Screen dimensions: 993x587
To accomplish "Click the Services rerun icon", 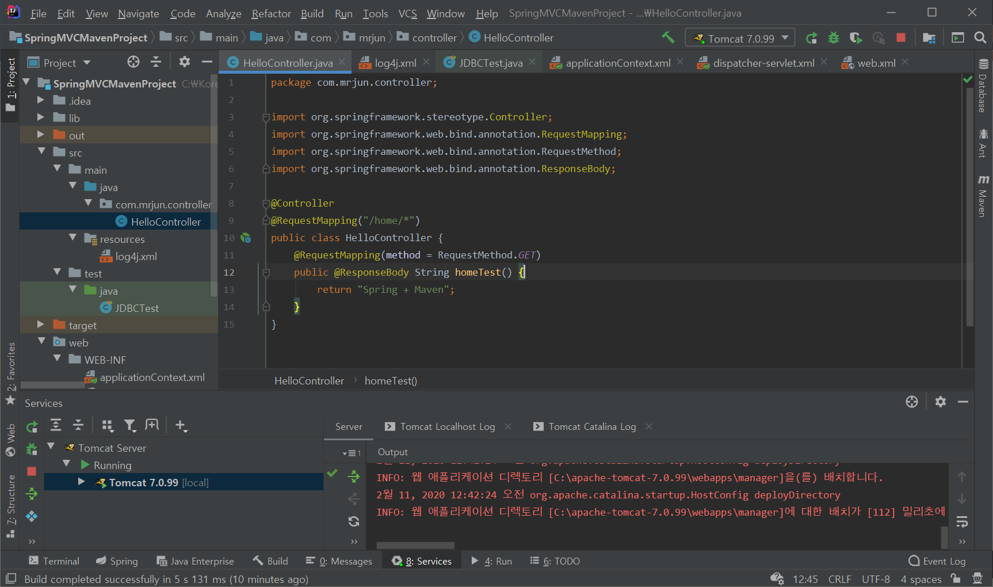I will pyautogui.click(x=32, y=427).
